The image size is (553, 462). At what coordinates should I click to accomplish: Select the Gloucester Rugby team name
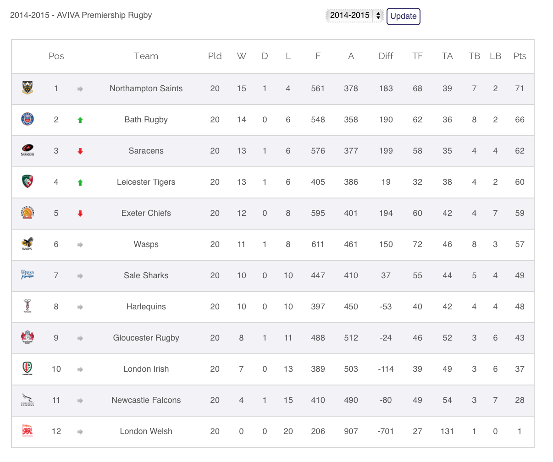tap(146, 338)
